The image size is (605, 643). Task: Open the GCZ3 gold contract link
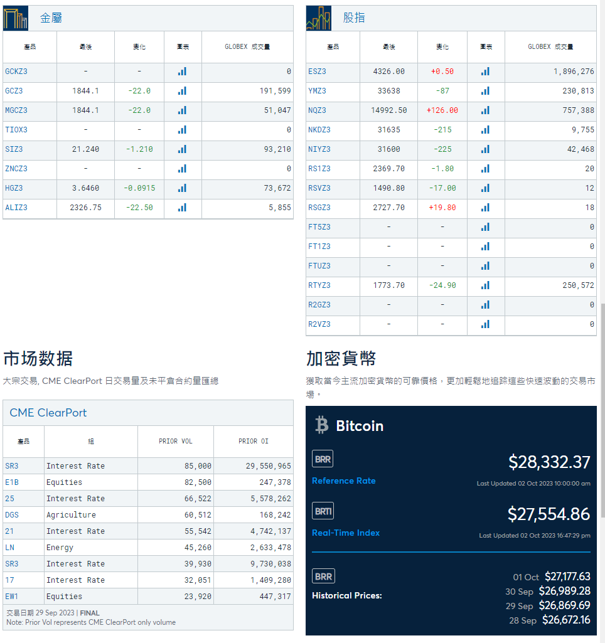(14, 90)
